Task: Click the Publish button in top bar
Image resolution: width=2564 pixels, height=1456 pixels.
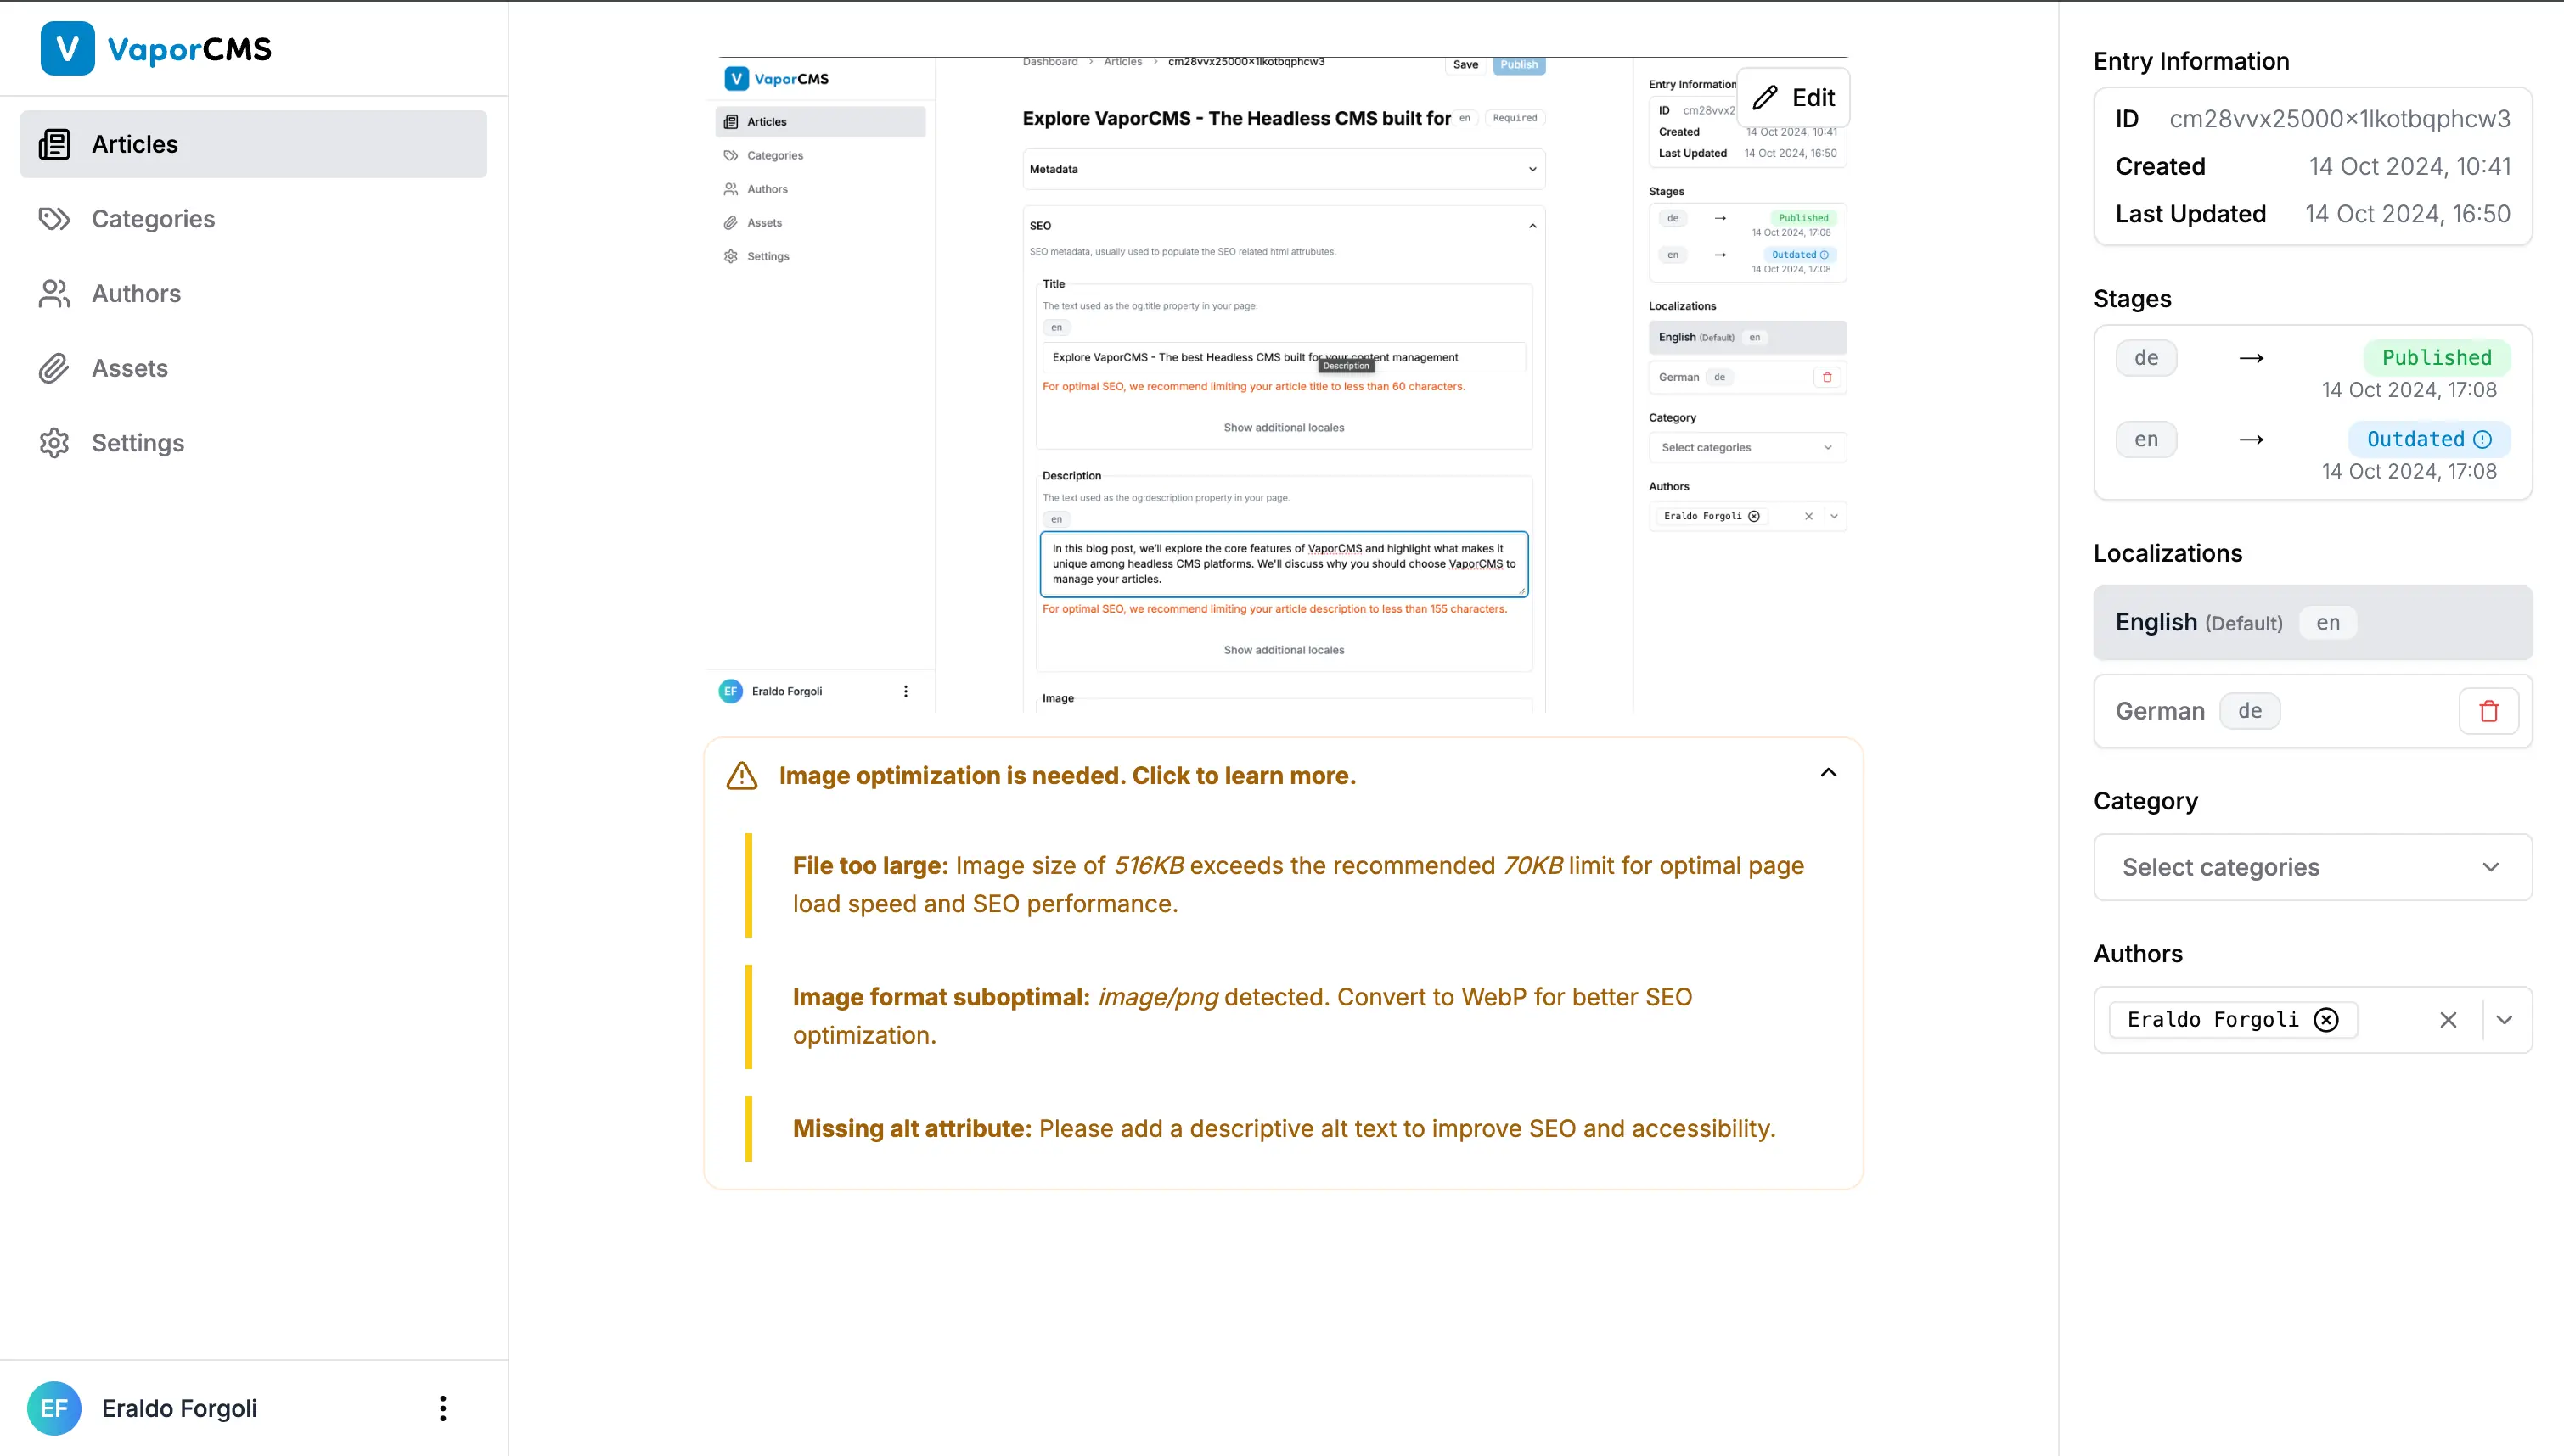Action: pyautogui.click(x=1518, y=65)
